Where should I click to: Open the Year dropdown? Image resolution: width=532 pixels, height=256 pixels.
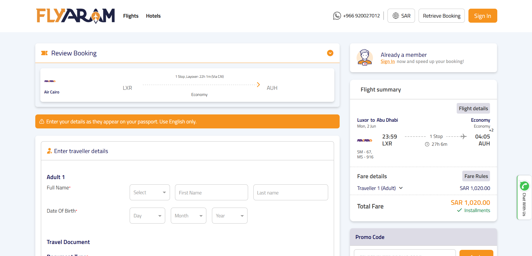pyautogui.click(x=230, y=216)
